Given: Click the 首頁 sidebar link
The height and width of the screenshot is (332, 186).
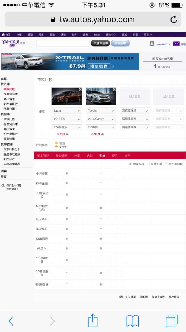Looking at the screenshot, I should click(x=4, y=79).
